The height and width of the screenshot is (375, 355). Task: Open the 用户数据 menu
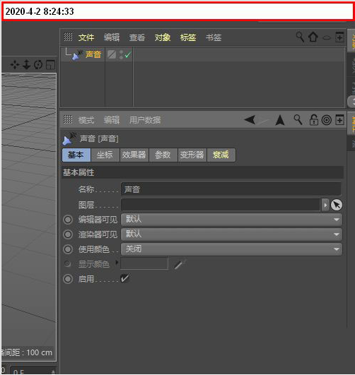tap(145, 120)
